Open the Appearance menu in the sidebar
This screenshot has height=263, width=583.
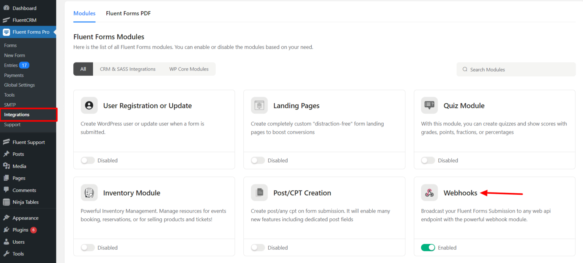[x=25, y=218]
